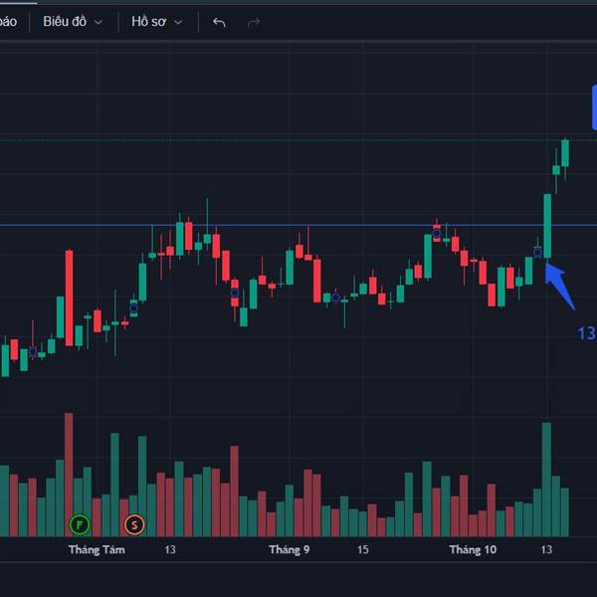Select the blue horizontal line drawing
The width and height of the screenshot is (597, 597).
pos(298,226)
